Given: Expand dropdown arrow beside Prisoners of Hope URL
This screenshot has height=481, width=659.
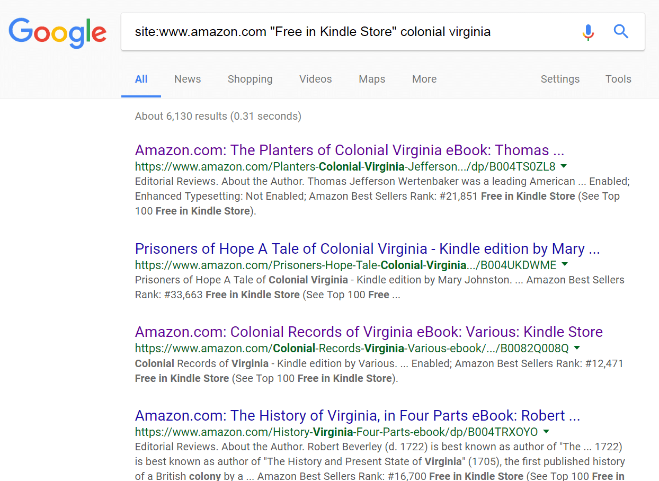Looking at the screenshot, I should click(565, 264).
